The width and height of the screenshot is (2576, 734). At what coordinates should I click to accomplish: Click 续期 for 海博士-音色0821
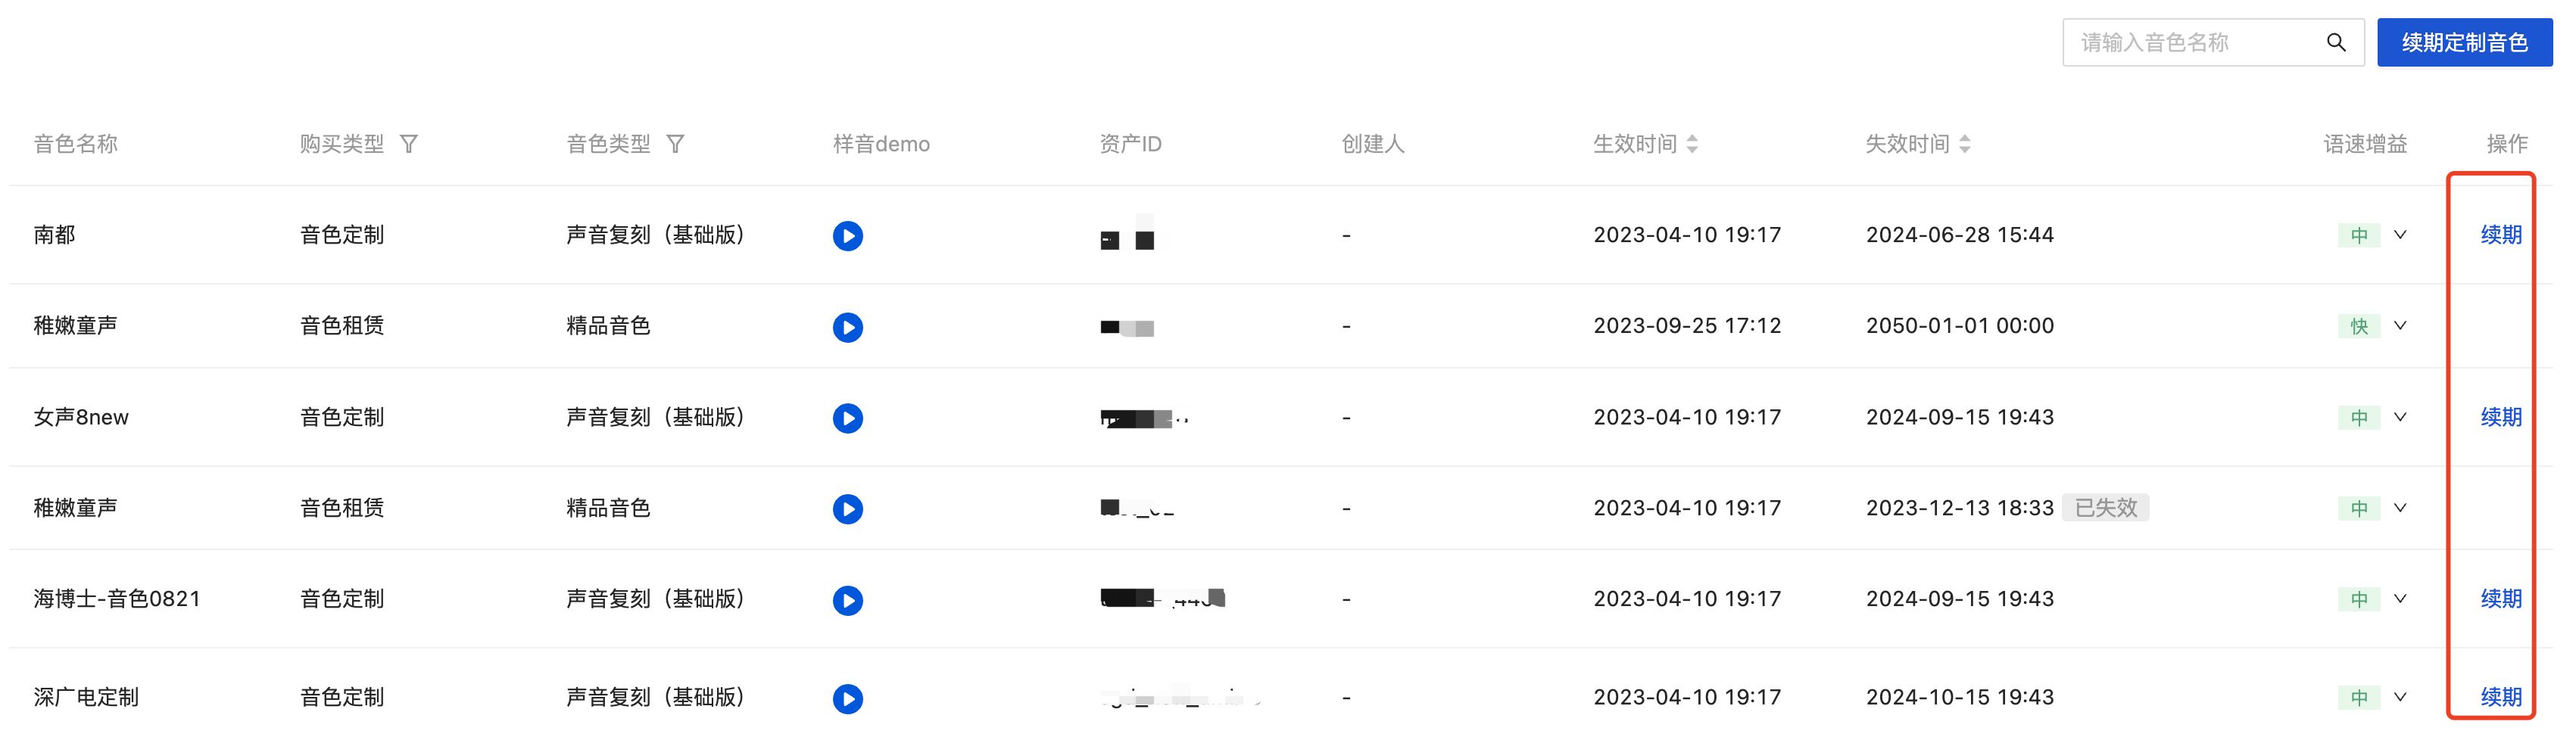click(x=2500, y=599)
